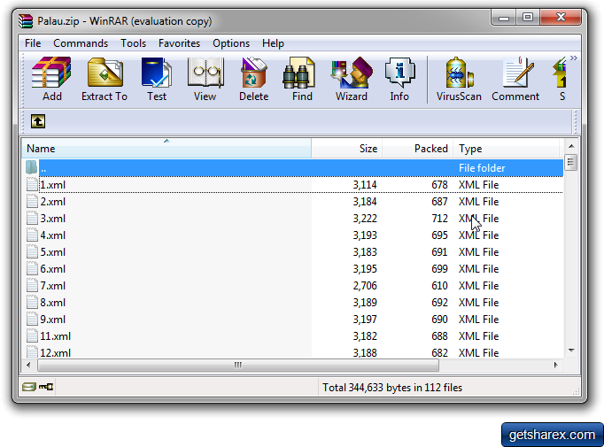Screen dimensions: 604x447
Task: Click the vertical scrollbar down arrow
Action: (x=571, y=351)
